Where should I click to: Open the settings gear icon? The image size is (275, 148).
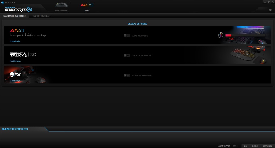(270, 10)
